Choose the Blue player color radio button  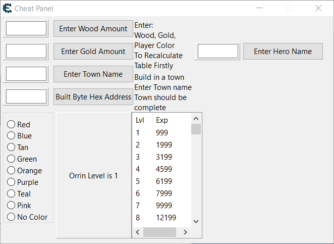click(11, 136)
